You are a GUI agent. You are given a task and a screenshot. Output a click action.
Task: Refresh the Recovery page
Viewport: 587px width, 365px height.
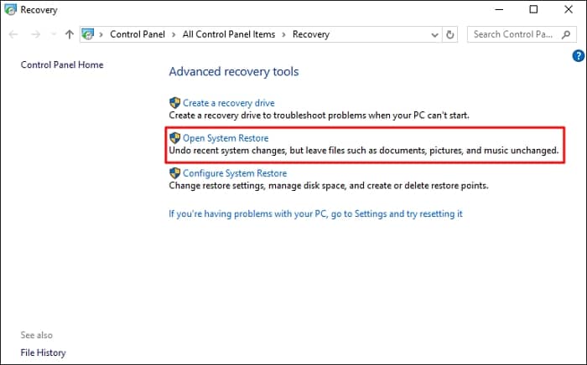[450, 35]
